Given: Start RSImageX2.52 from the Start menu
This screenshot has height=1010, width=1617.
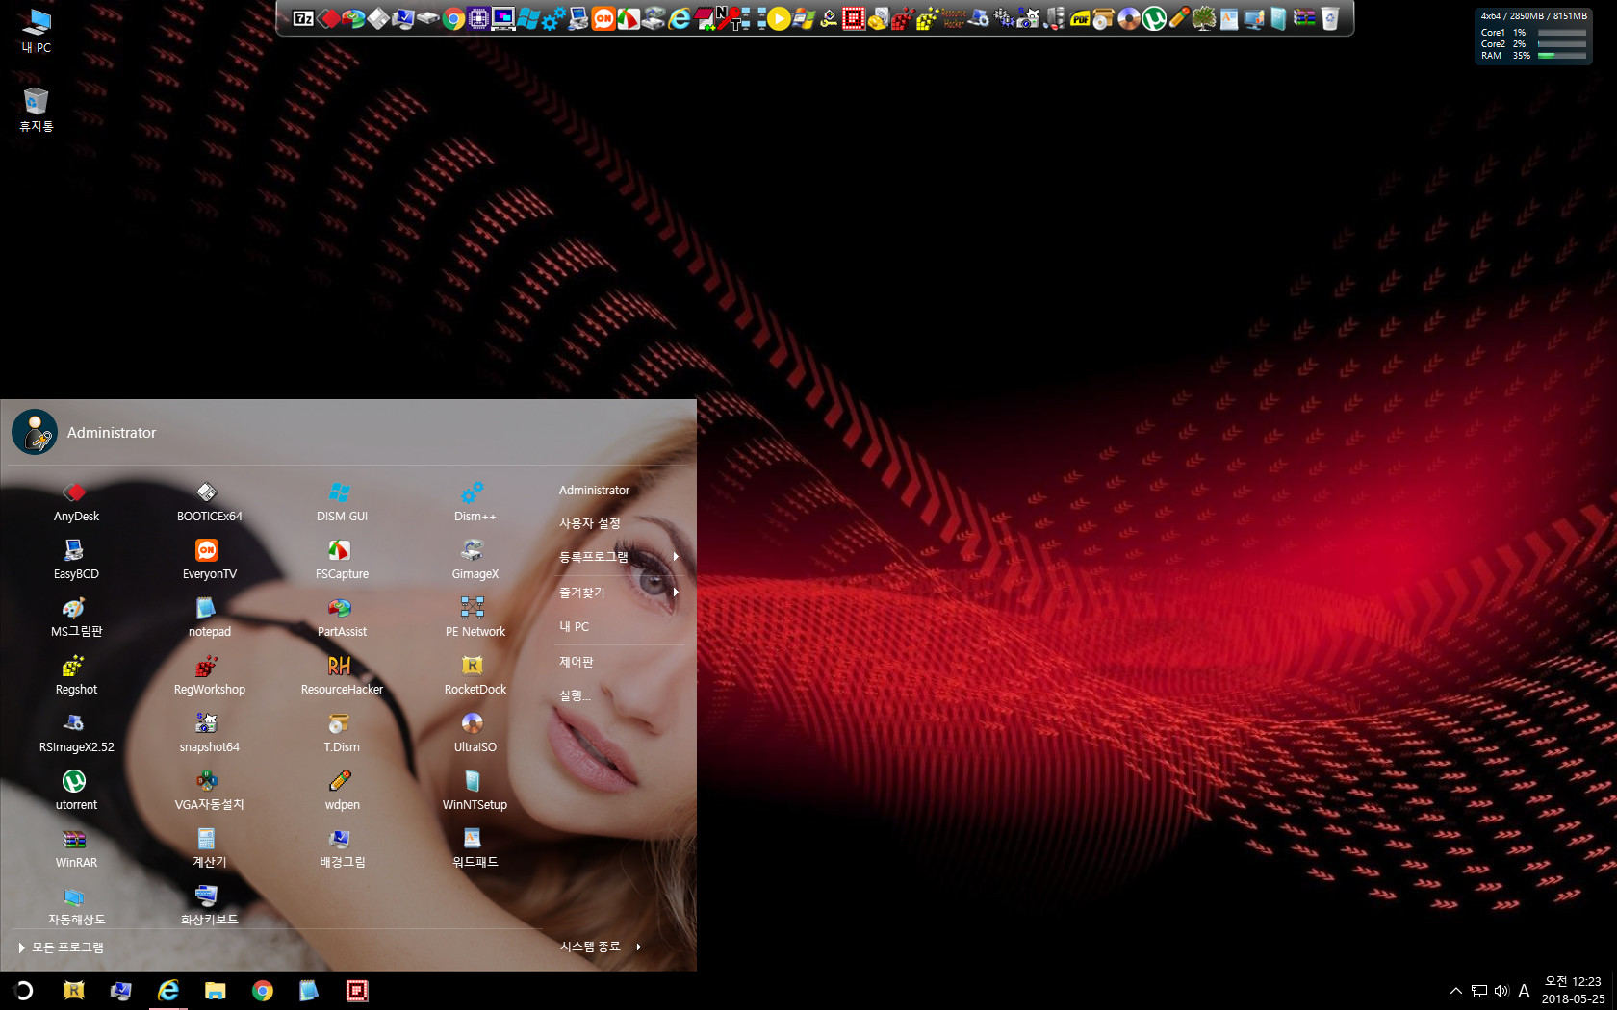Looking at the screenshot, I should (76, 733).
